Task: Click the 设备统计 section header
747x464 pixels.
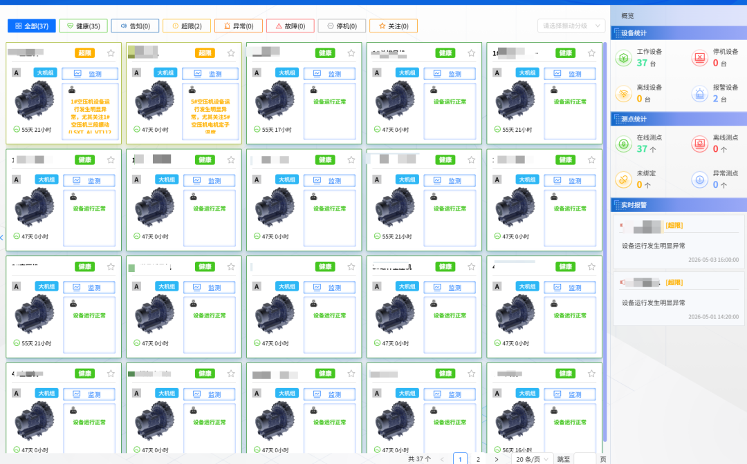Action: point(679,33)
